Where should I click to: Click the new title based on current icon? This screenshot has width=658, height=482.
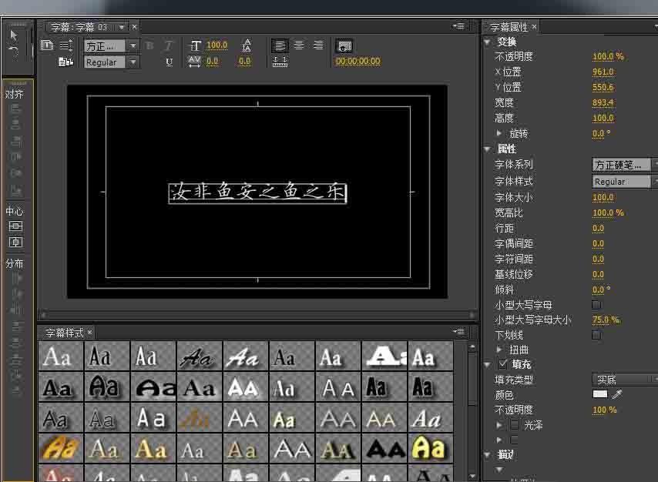(x=45, y=45)
